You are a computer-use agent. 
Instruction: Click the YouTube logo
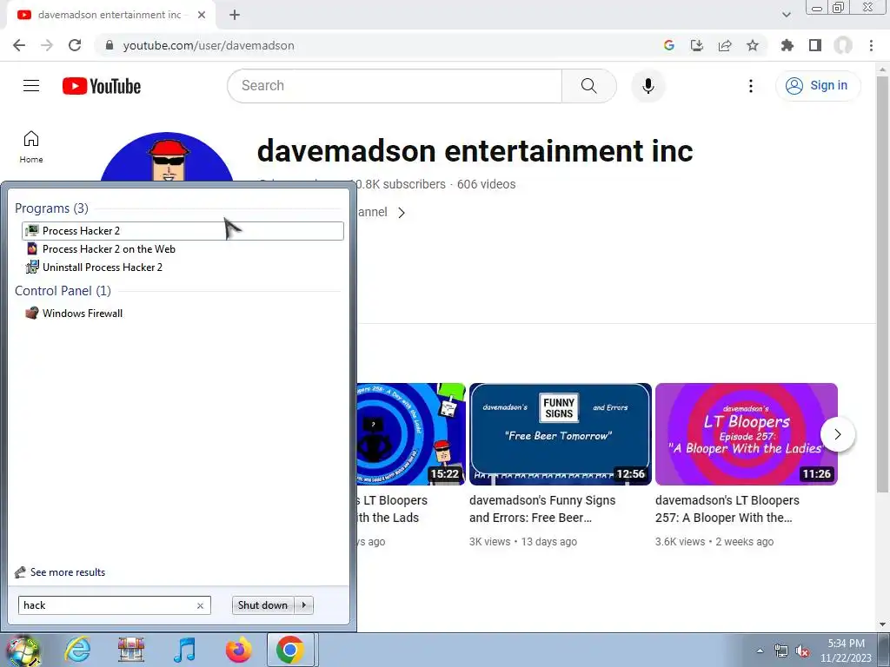pos(102,86)
